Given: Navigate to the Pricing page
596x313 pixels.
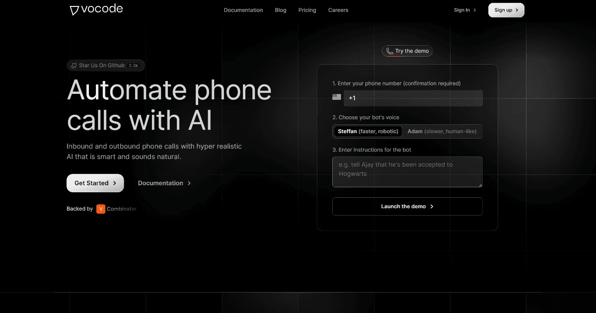Looking at the screenshot, I should [x=307, y=9].
